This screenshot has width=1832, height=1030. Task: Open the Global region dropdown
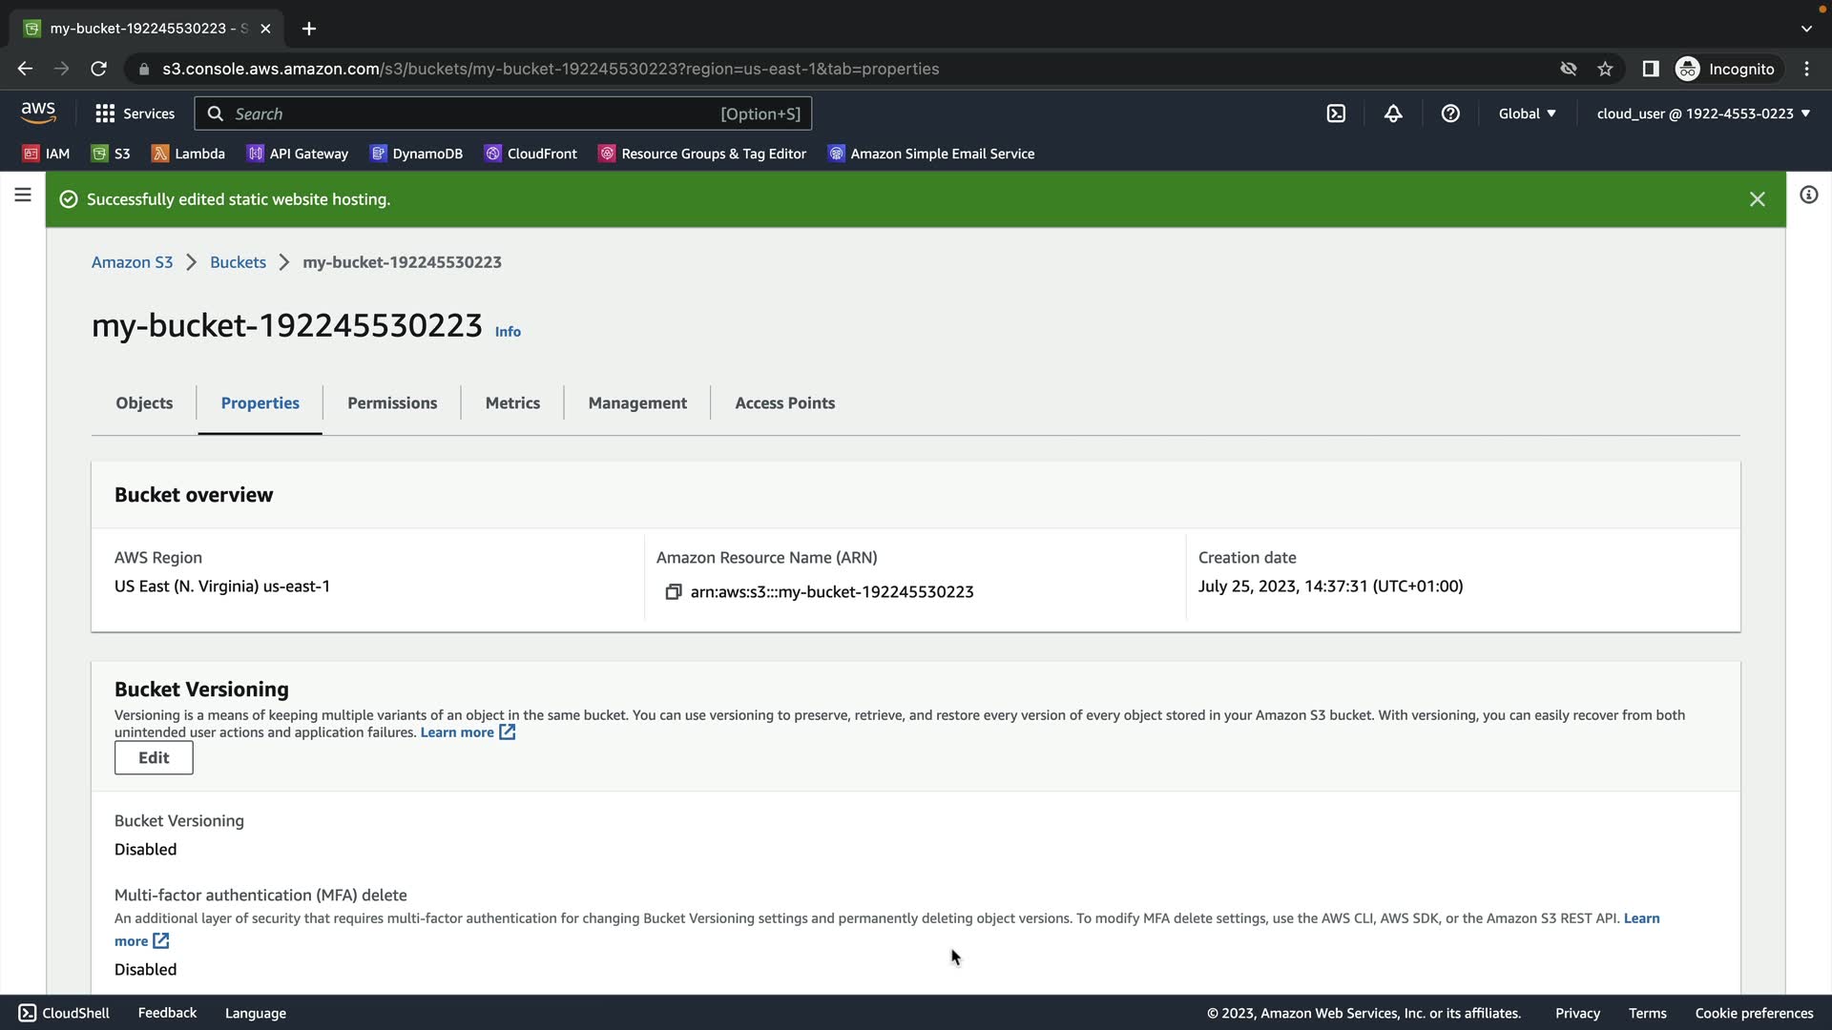tap(1527, 113)
